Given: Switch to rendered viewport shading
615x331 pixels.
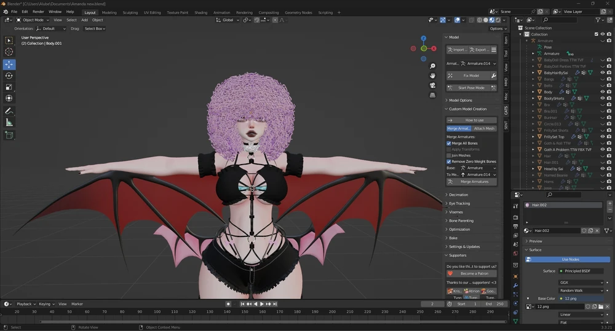Looking at the screenshot, I should pyautogui.click(x=498, y=20).
